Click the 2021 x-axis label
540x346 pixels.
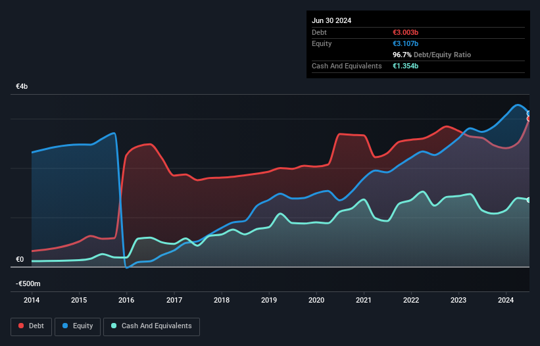[x=364, y=300]
